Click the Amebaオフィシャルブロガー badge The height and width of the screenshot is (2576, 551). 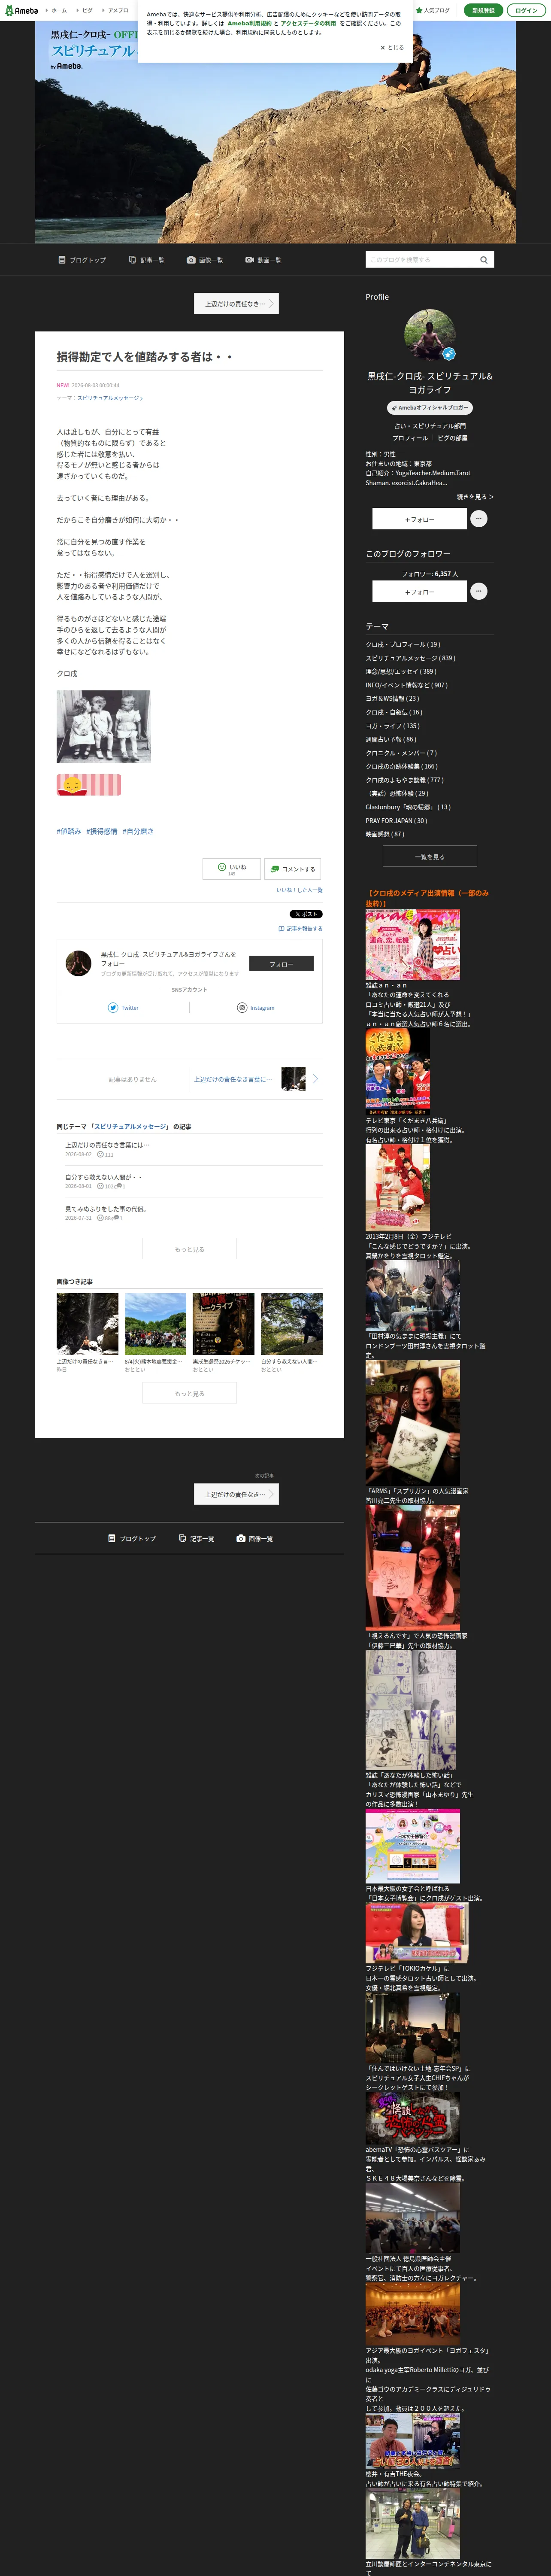click(x=430, y=408)
